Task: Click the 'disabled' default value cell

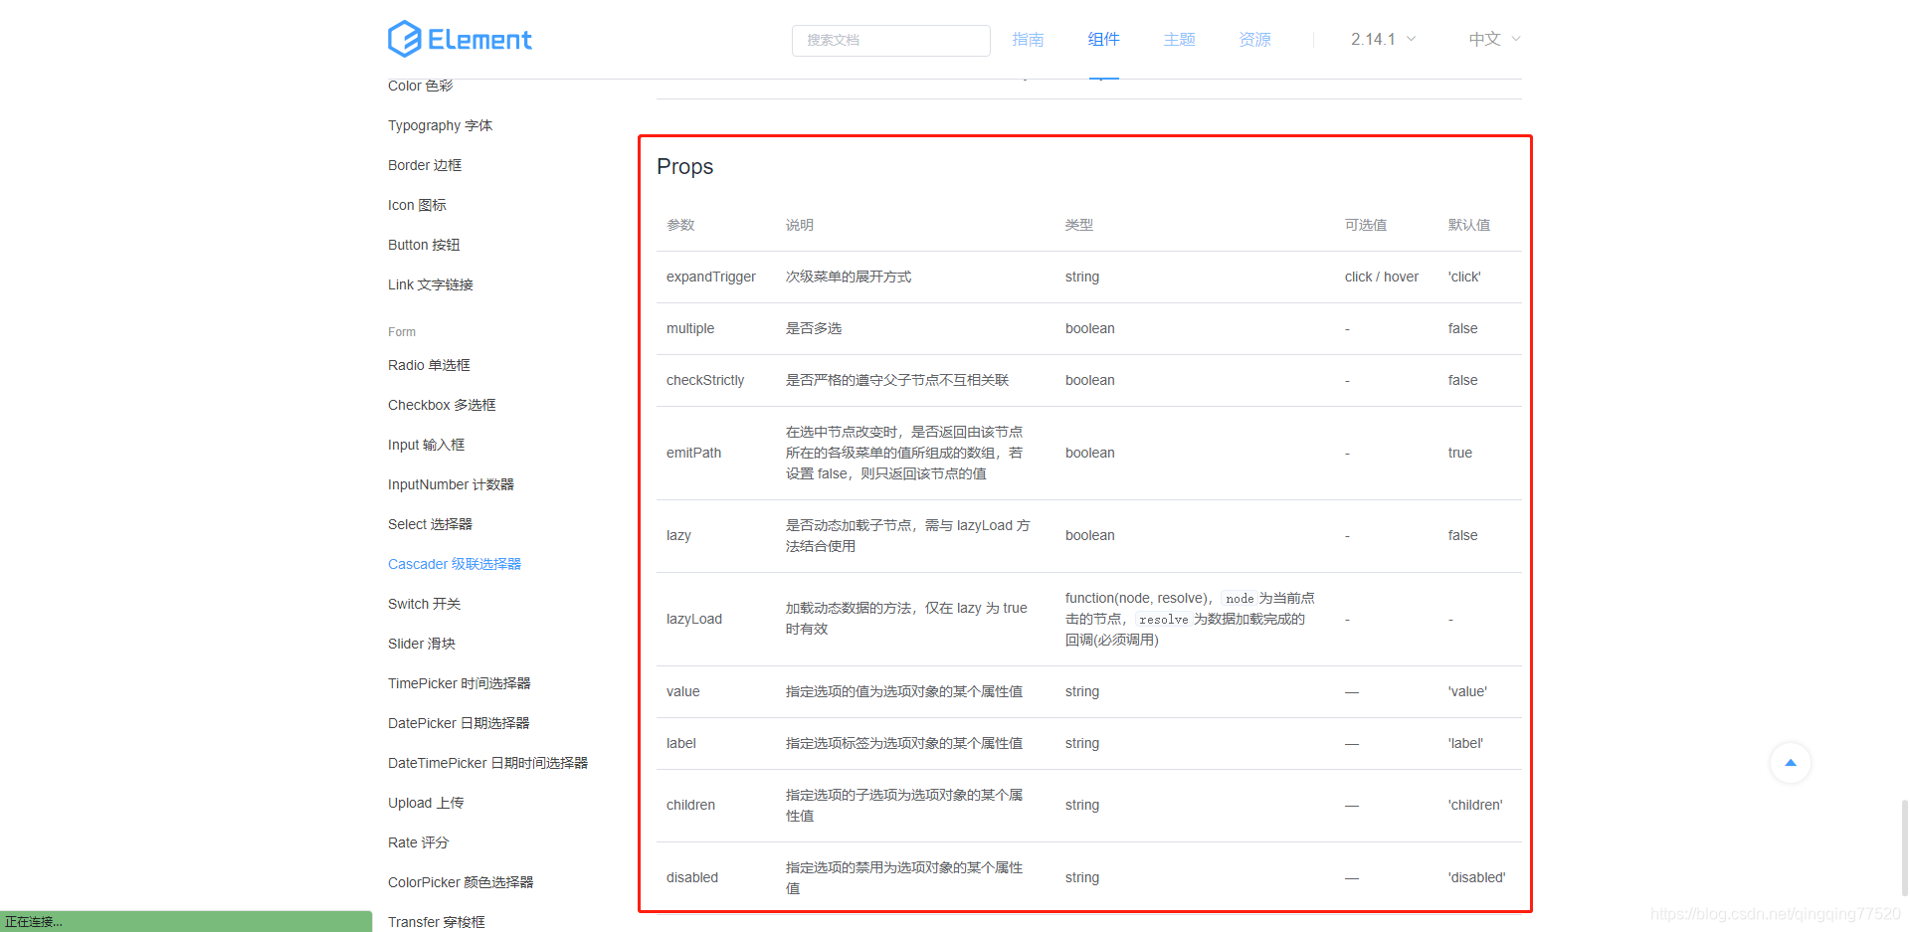Action: pyautogui.click(x=1477, y=877)
